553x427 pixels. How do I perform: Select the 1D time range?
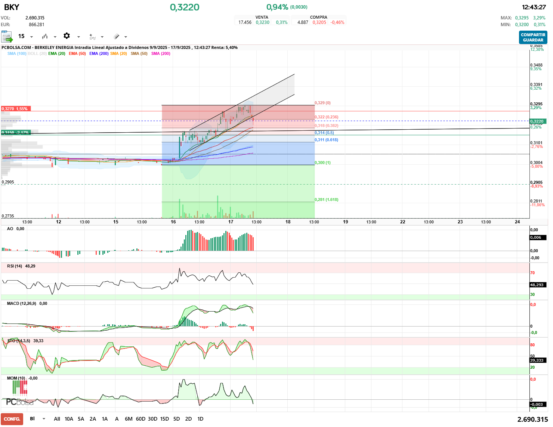coord(200,419)
